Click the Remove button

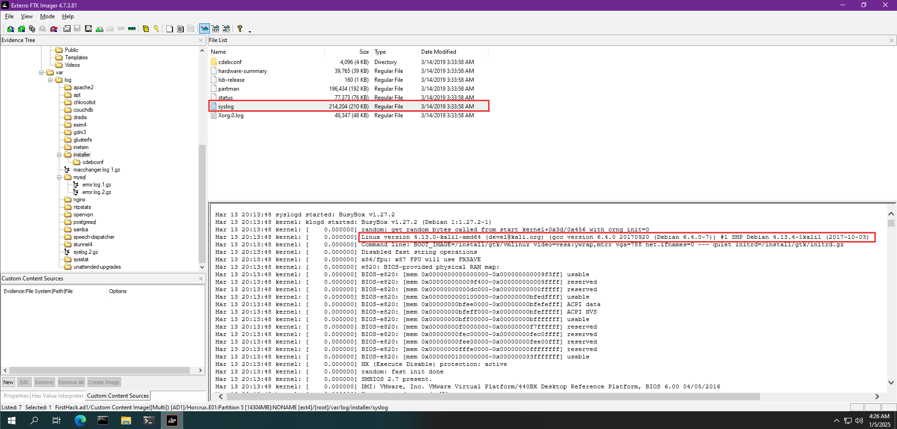pyautogui.click(x=44, y=382)
